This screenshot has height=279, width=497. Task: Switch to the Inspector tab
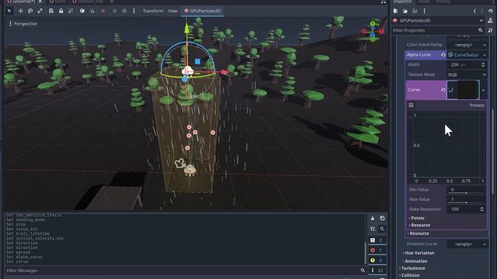tap(402, 2)
